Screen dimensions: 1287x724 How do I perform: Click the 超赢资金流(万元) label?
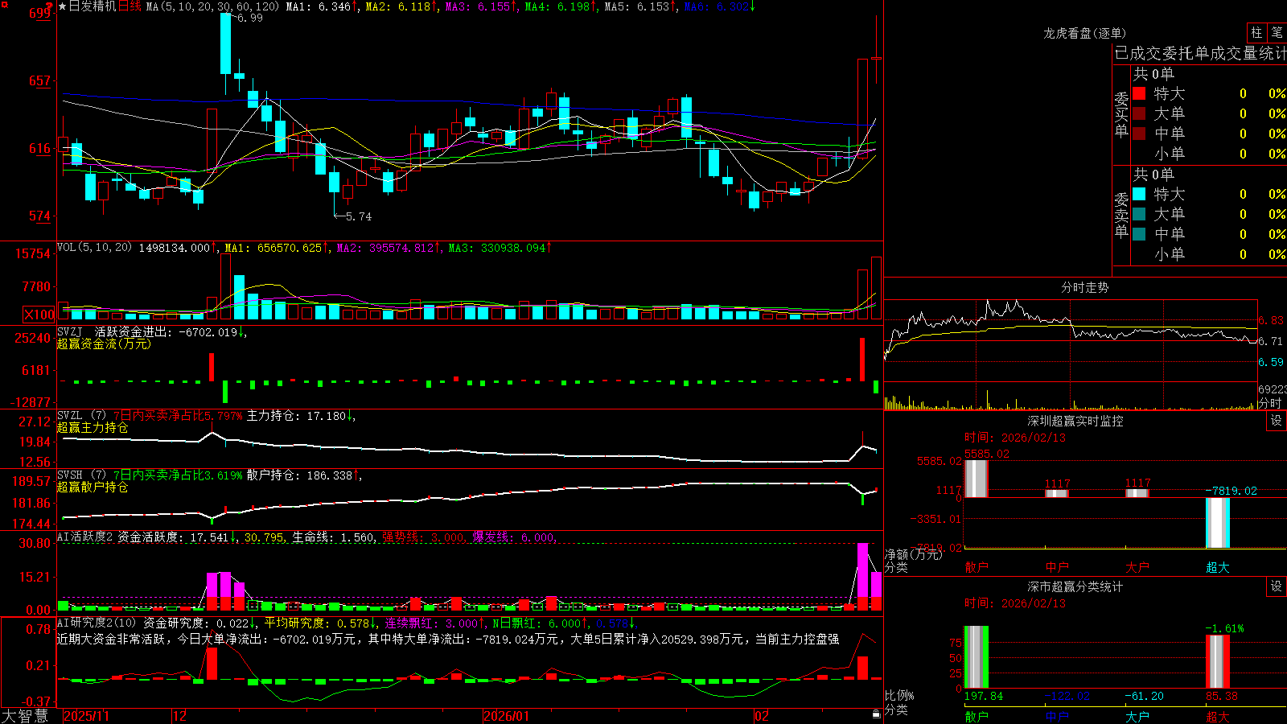104,343
